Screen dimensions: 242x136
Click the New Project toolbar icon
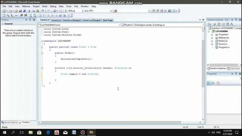click(4, 11)
